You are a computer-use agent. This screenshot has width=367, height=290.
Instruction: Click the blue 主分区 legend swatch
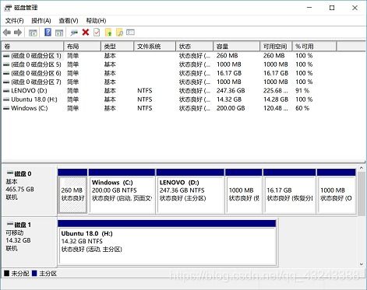coord(34,273)
